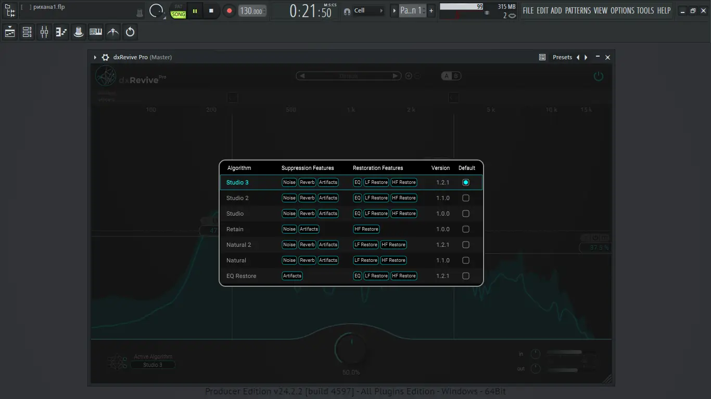
Task: Open the Piano Roll from toolbar
Action: 61,32
